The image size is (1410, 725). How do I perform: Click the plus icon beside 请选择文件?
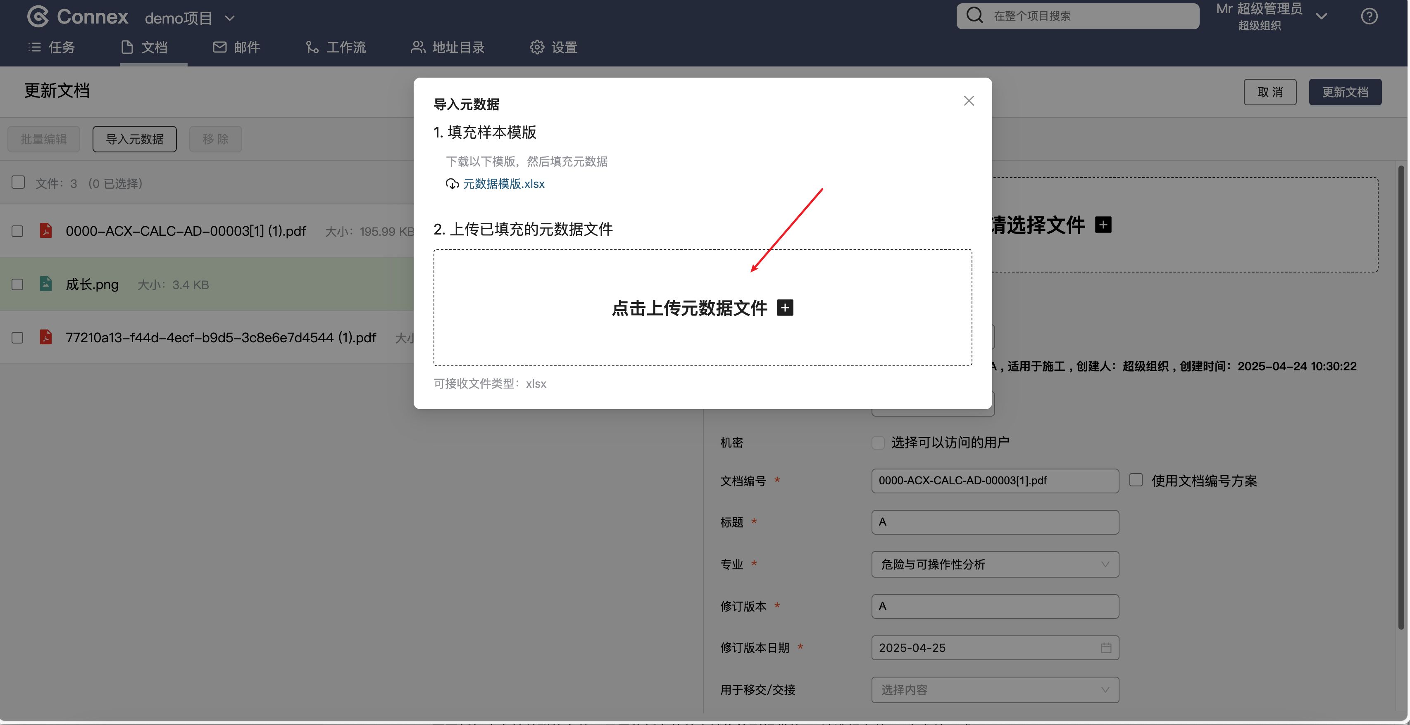coord(1103,225)
